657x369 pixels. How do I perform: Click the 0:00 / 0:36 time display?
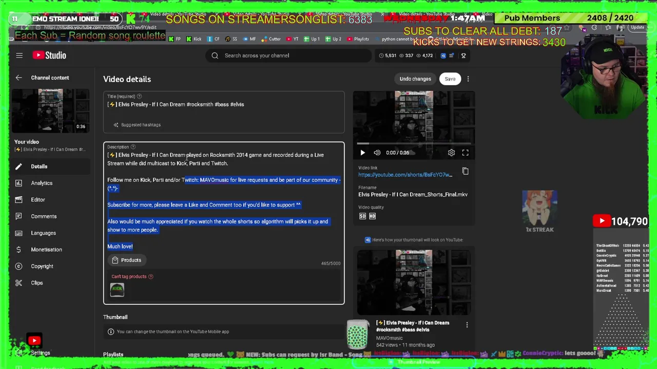tap(398, 153)
